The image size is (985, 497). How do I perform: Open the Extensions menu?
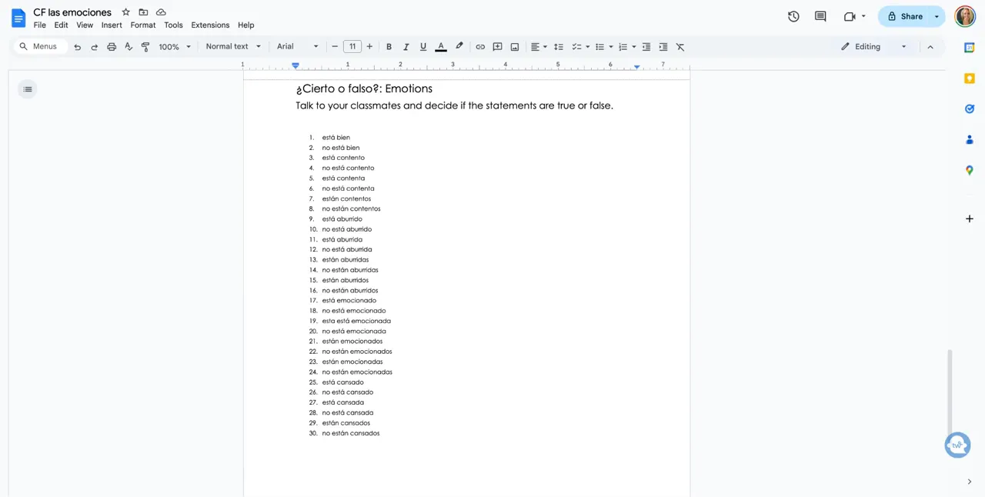[210, 25]
